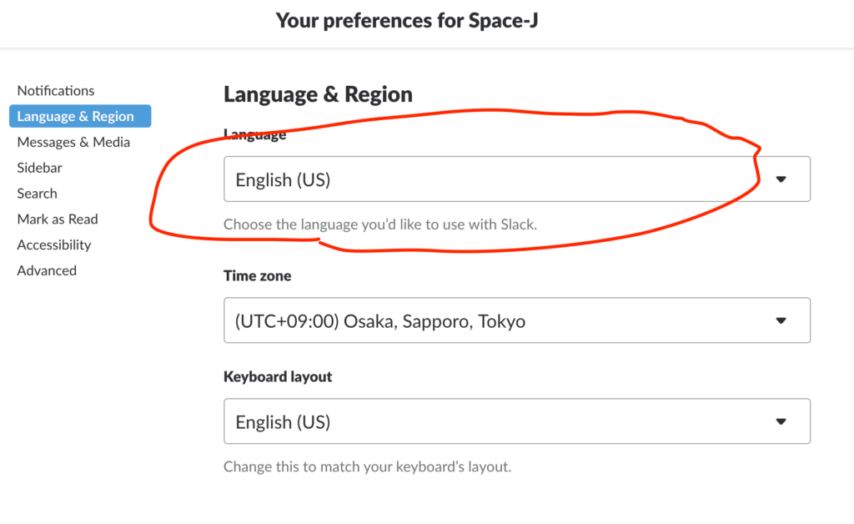The image size is (854, 524).
Task: Open Mark as Read settings
Action: pos(58,219)
